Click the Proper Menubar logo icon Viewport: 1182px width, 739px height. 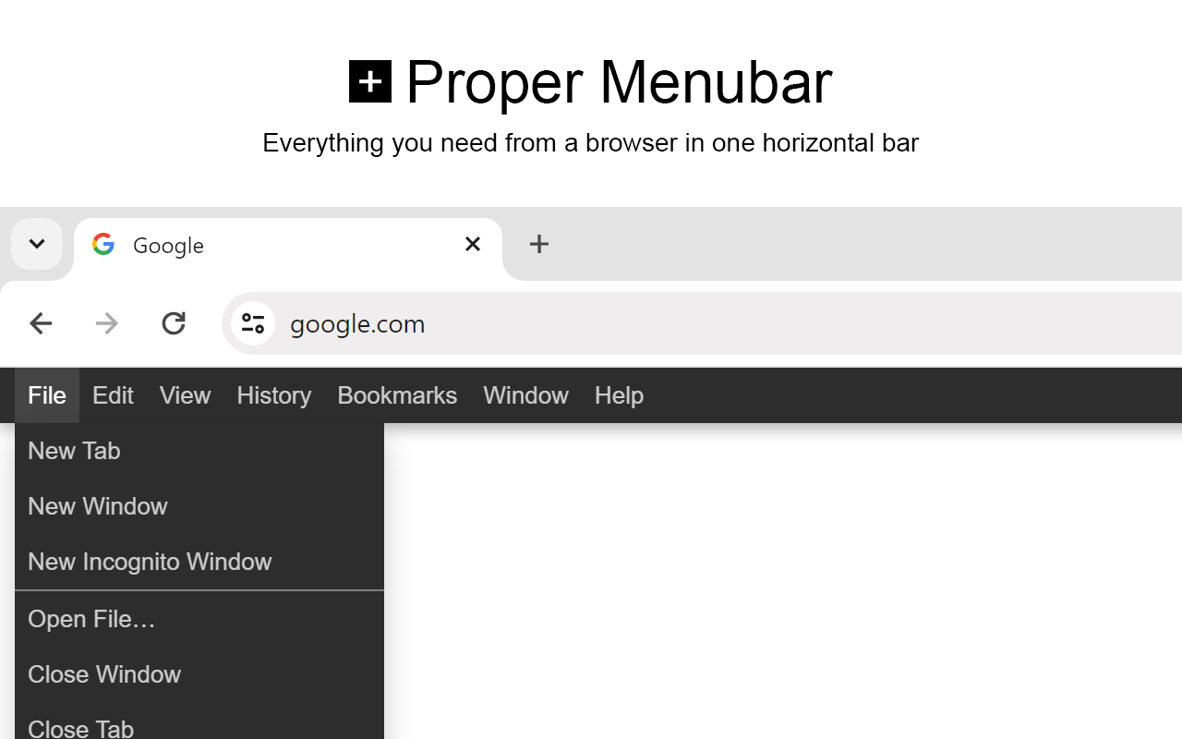coord(369,80)
